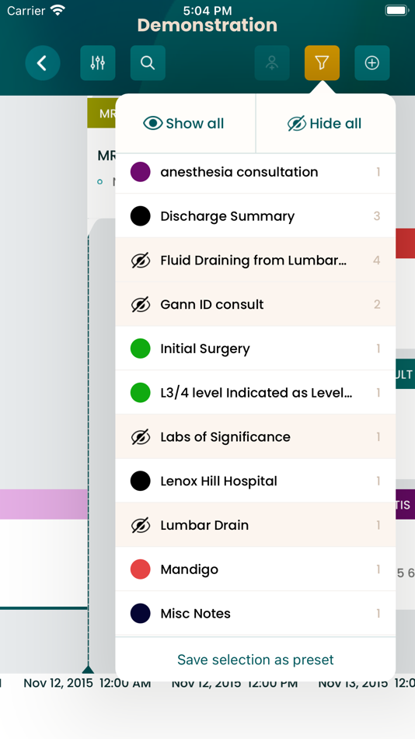The width and height of the screenshot is (415, 739).
Task: Click the crossed eye beside Hide all
Action: (297, 124)
